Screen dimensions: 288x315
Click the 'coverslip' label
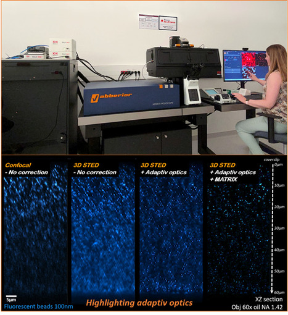(x=271, y=160)
